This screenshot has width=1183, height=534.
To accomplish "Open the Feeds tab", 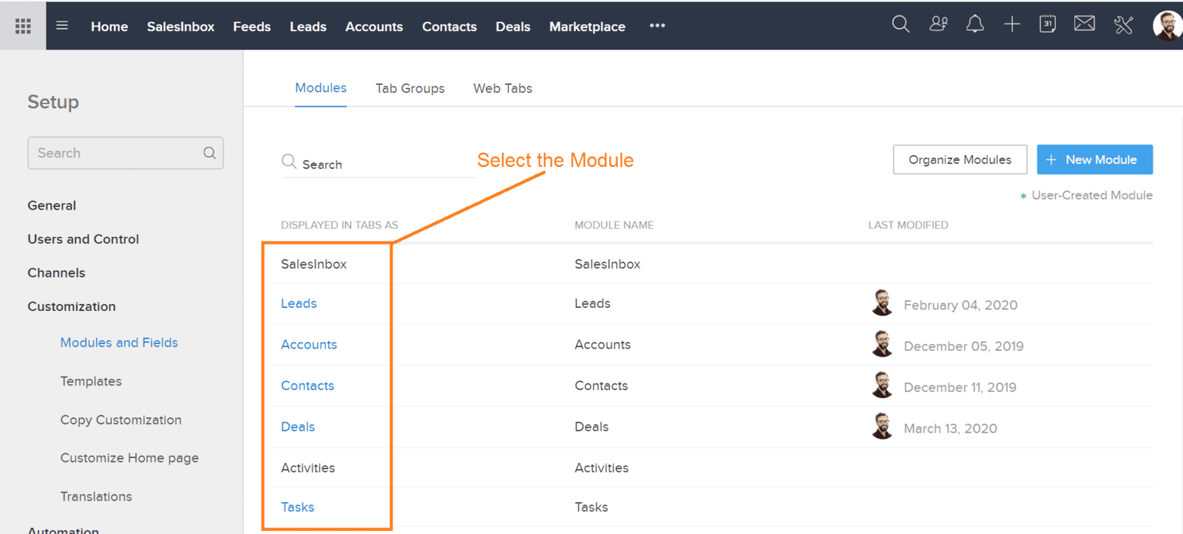I will (x=252, y=27).
